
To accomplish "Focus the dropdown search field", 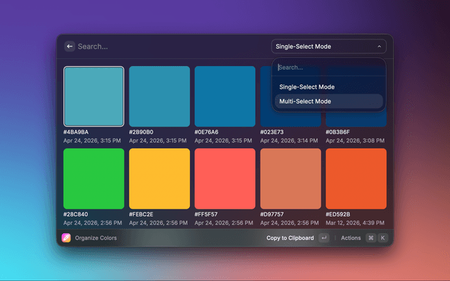I will pyautogui.click(x=328, y=67).
